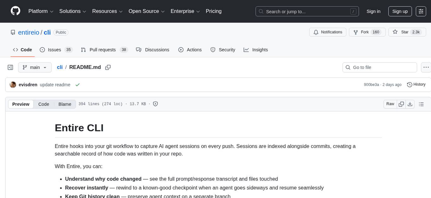Open the ellipsis more options menu
Screen dimensions: 431x198
point(426,67)
